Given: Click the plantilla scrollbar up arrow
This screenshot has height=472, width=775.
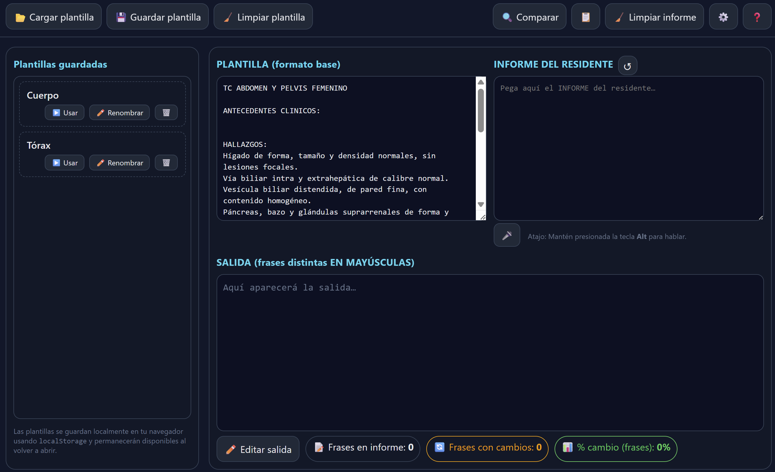Looking at the screenshot, I should (x=481, y=82).
